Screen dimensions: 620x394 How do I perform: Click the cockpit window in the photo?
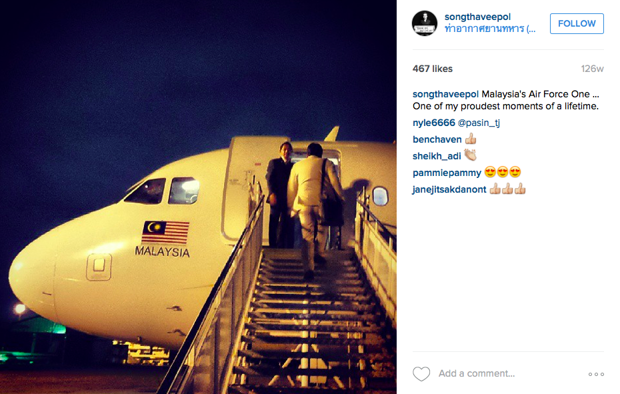tap(147, 191)
